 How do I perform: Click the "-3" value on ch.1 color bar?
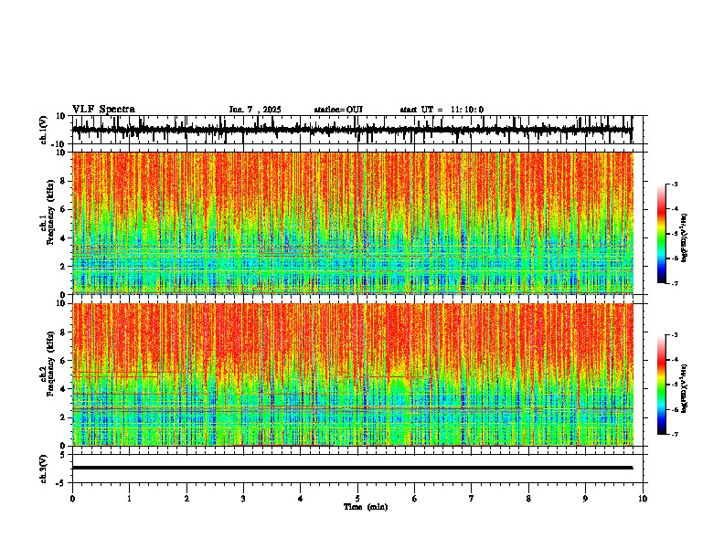tap(674, 184)
